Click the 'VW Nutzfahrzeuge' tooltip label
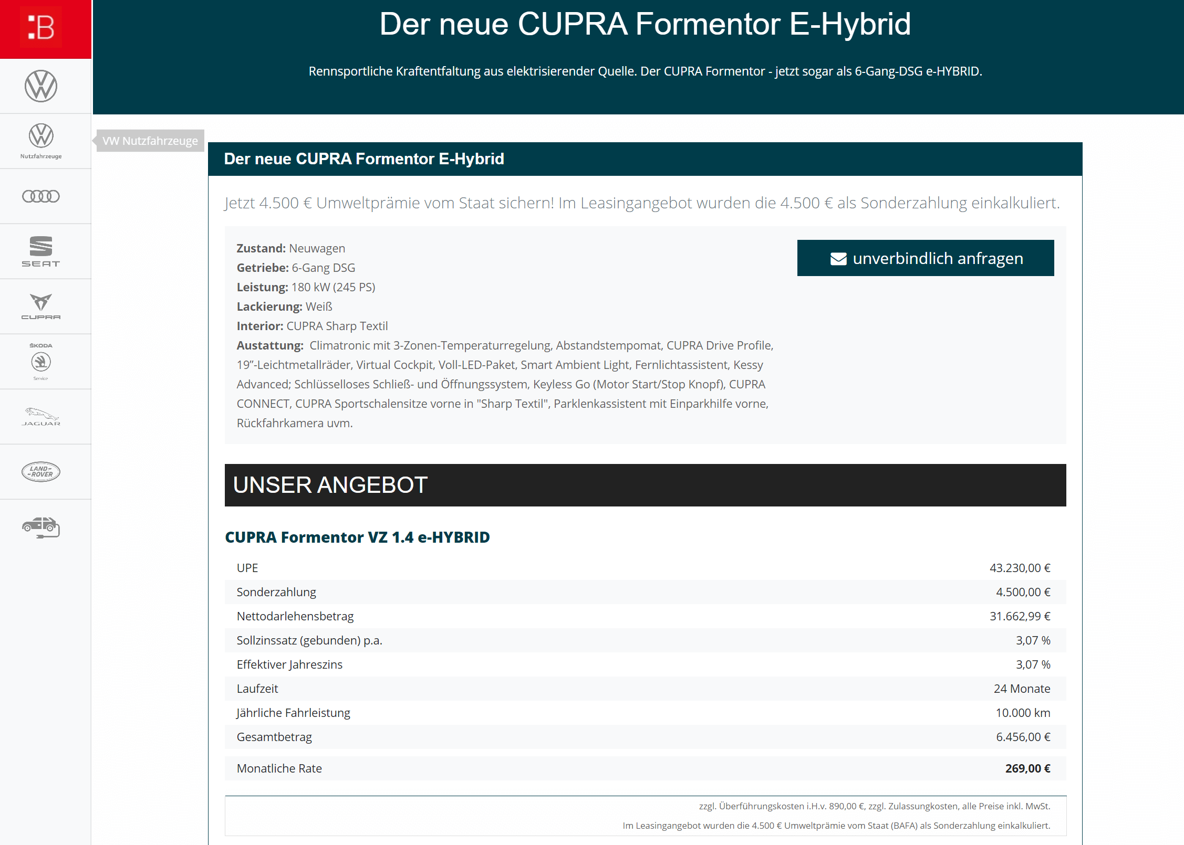1184x845 pixels. (x=150, y=141)
